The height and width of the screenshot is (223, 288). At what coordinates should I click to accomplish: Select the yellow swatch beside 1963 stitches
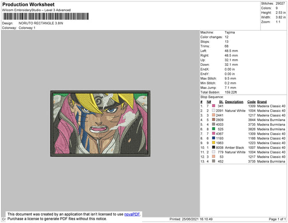click(x=214, y=143)
